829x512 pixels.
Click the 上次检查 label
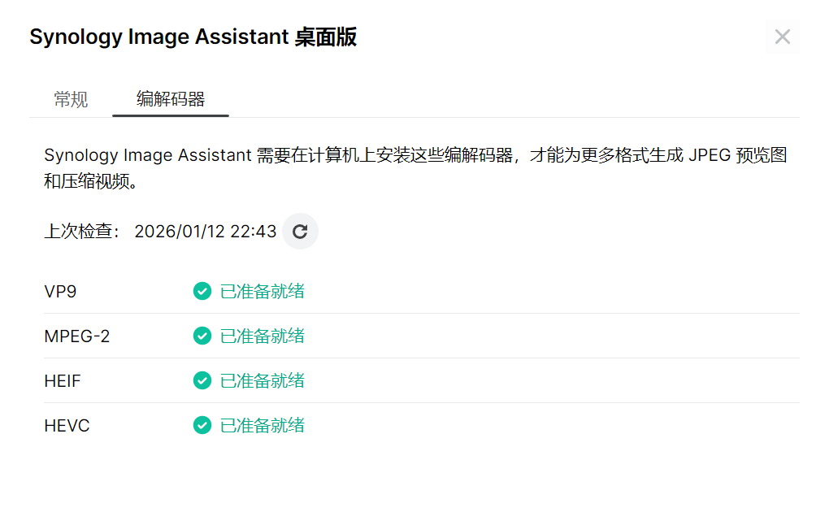pos(81,232)
